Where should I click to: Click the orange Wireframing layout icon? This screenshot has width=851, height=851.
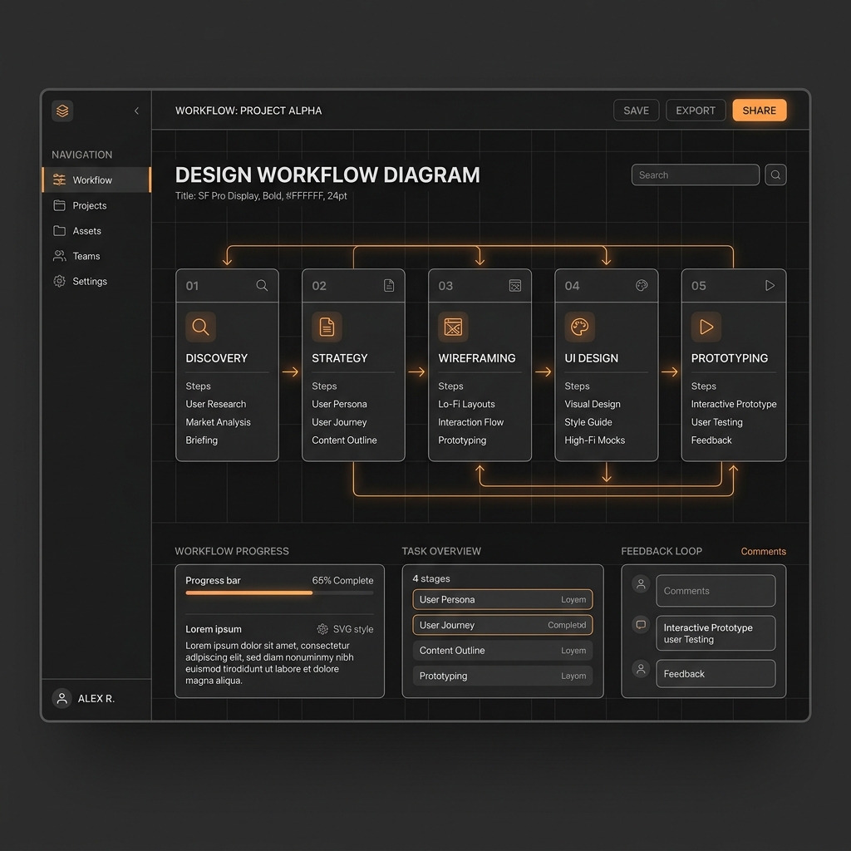(x=453, y=327)
